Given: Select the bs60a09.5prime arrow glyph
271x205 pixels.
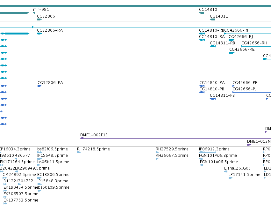Looking at the screenshot, I should point(39,191).
